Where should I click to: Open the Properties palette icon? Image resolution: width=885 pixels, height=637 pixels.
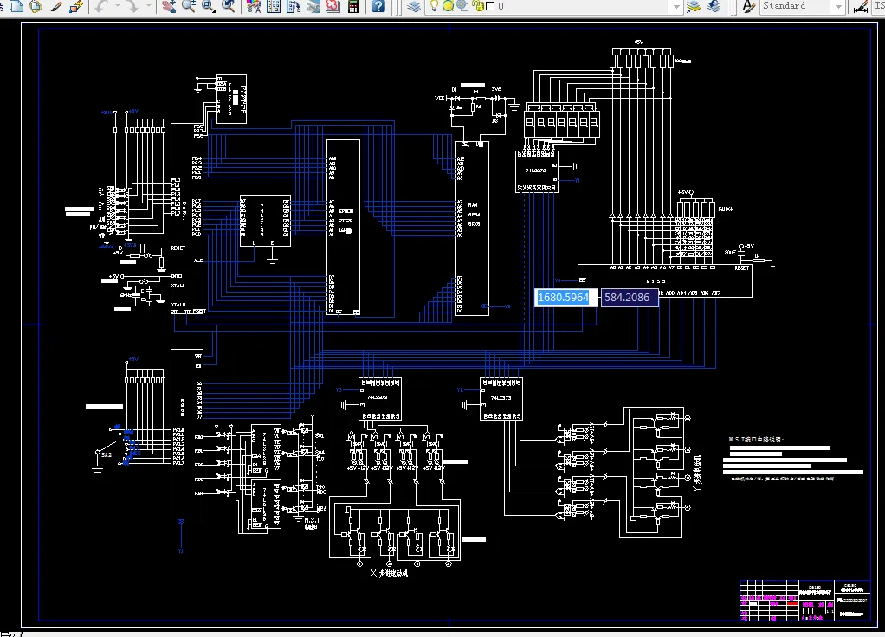tap(254, 6)
